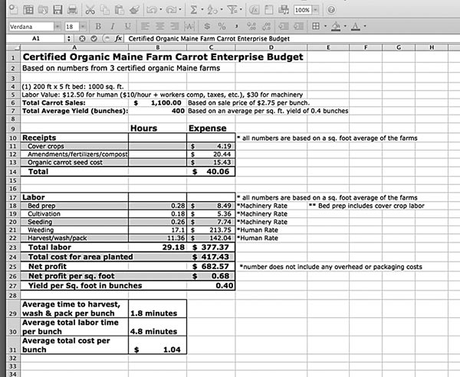Open the font size dropdown
The width and height of the screenshot is (460, 377).
[83, 27]
